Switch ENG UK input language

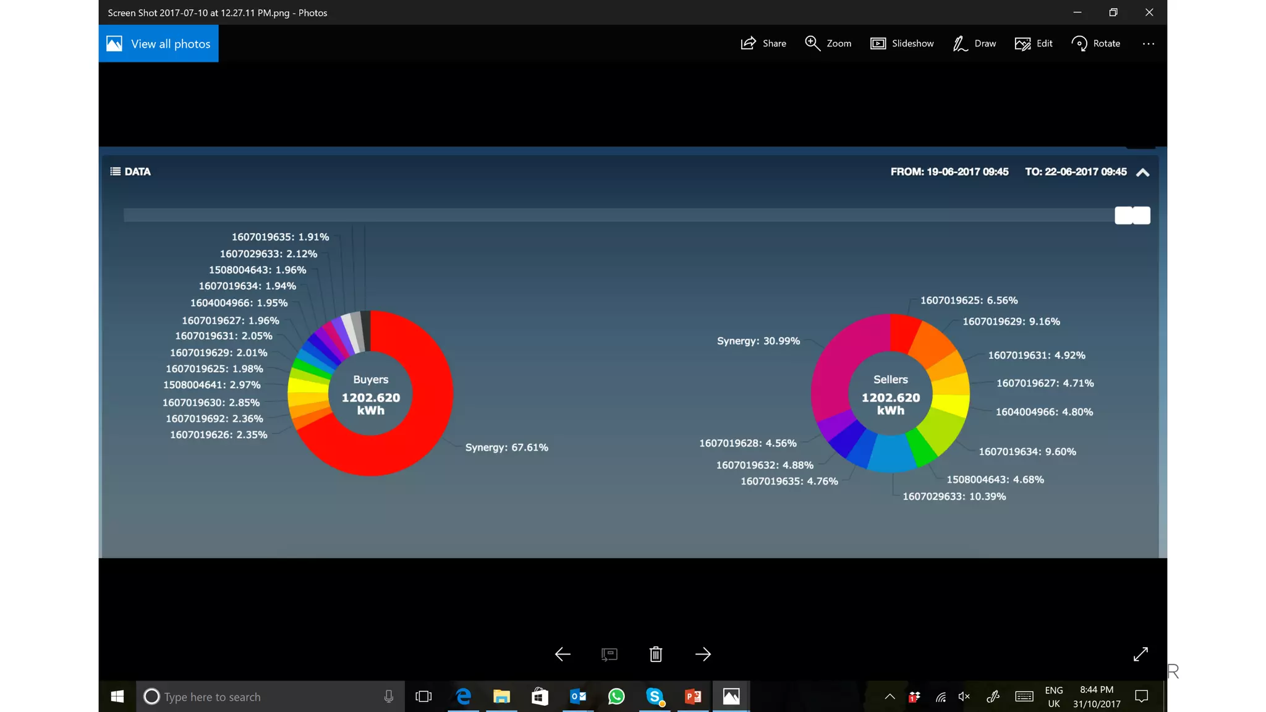(x=1054, y=697)
